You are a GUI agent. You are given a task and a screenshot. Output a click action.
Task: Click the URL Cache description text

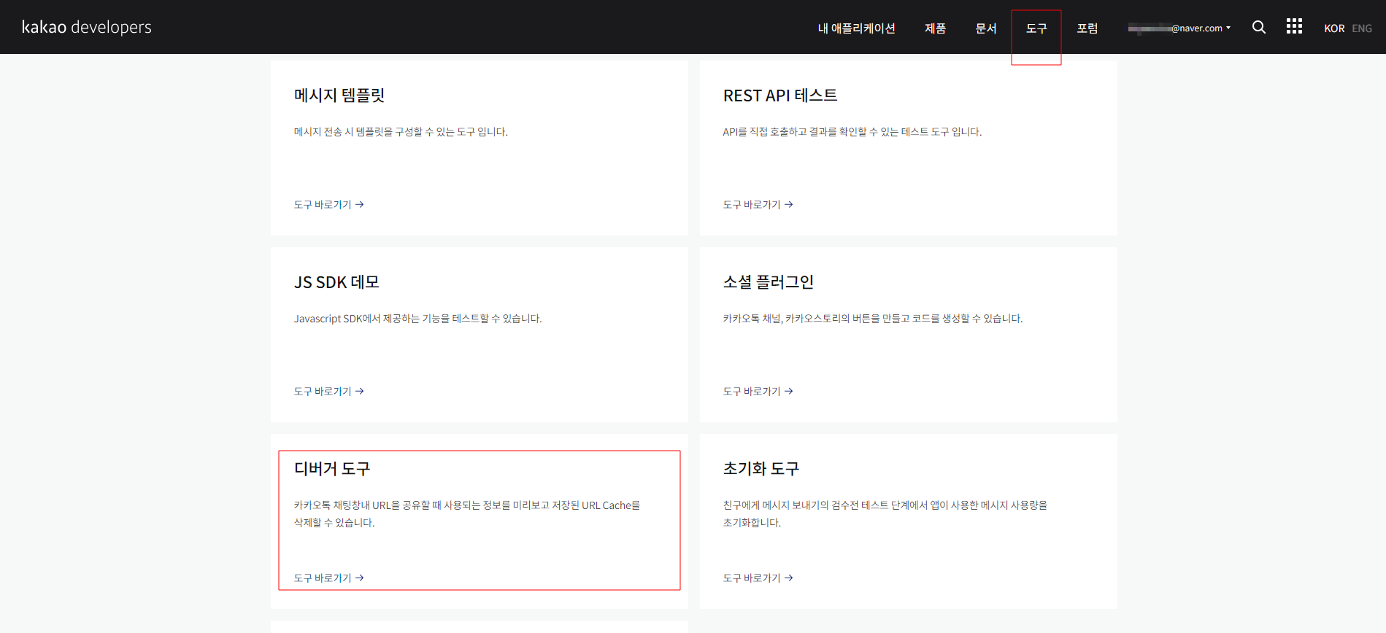[467, 514]
